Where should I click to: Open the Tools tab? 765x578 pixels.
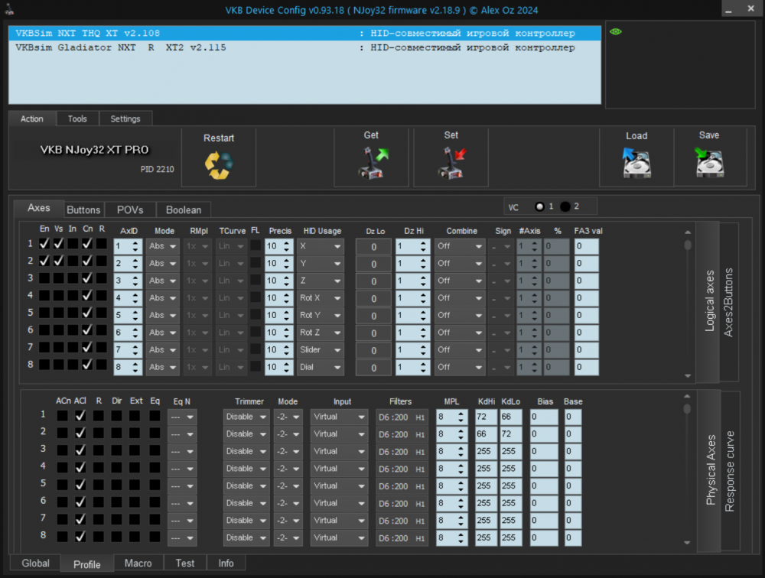[77, 119]
